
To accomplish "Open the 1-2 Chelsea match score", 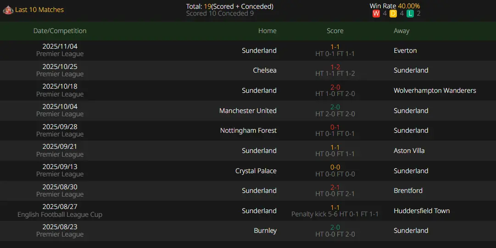I will click(x=335, y=67).
